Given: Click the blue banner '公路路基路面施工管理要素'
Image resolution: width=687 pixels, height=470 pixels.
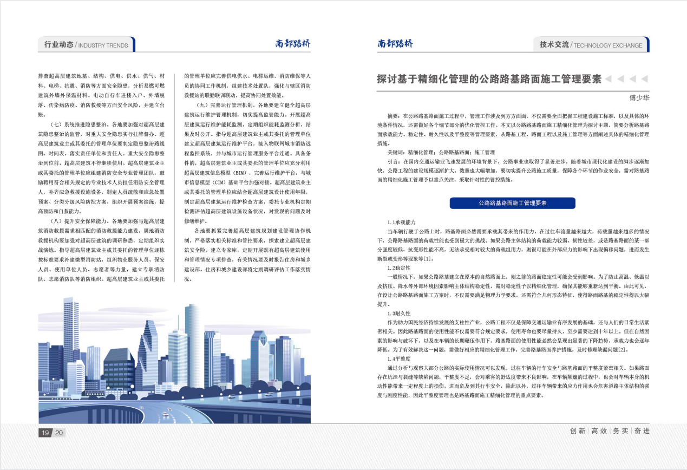Looking at the screenshot, I should pos(513,203).
